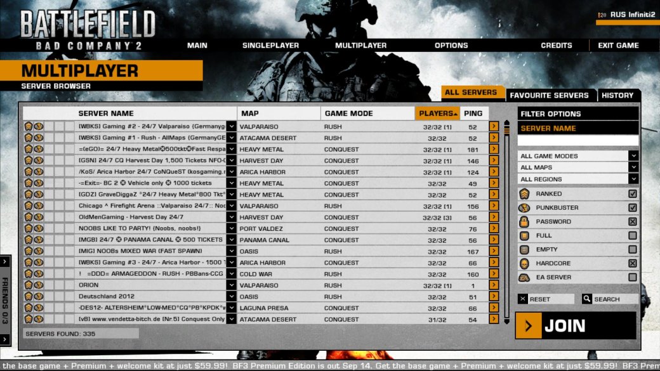Join ORION server via orange arrow
Viewport: 660px width, 371px height.
(494, 285)
